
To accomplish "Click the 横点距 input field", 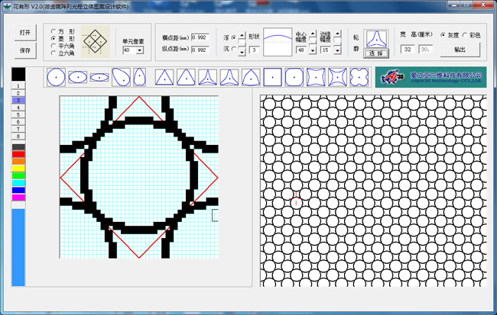I will tap(200, 37).
